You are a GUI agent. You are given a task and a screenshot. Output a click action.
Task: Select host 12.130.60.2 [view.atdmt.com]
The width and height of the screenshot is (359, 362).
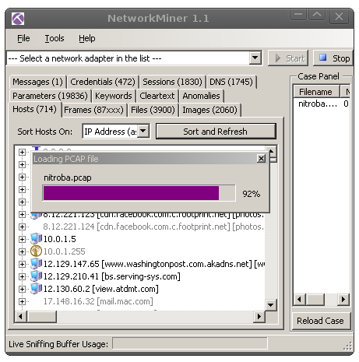tap(100, 289)
